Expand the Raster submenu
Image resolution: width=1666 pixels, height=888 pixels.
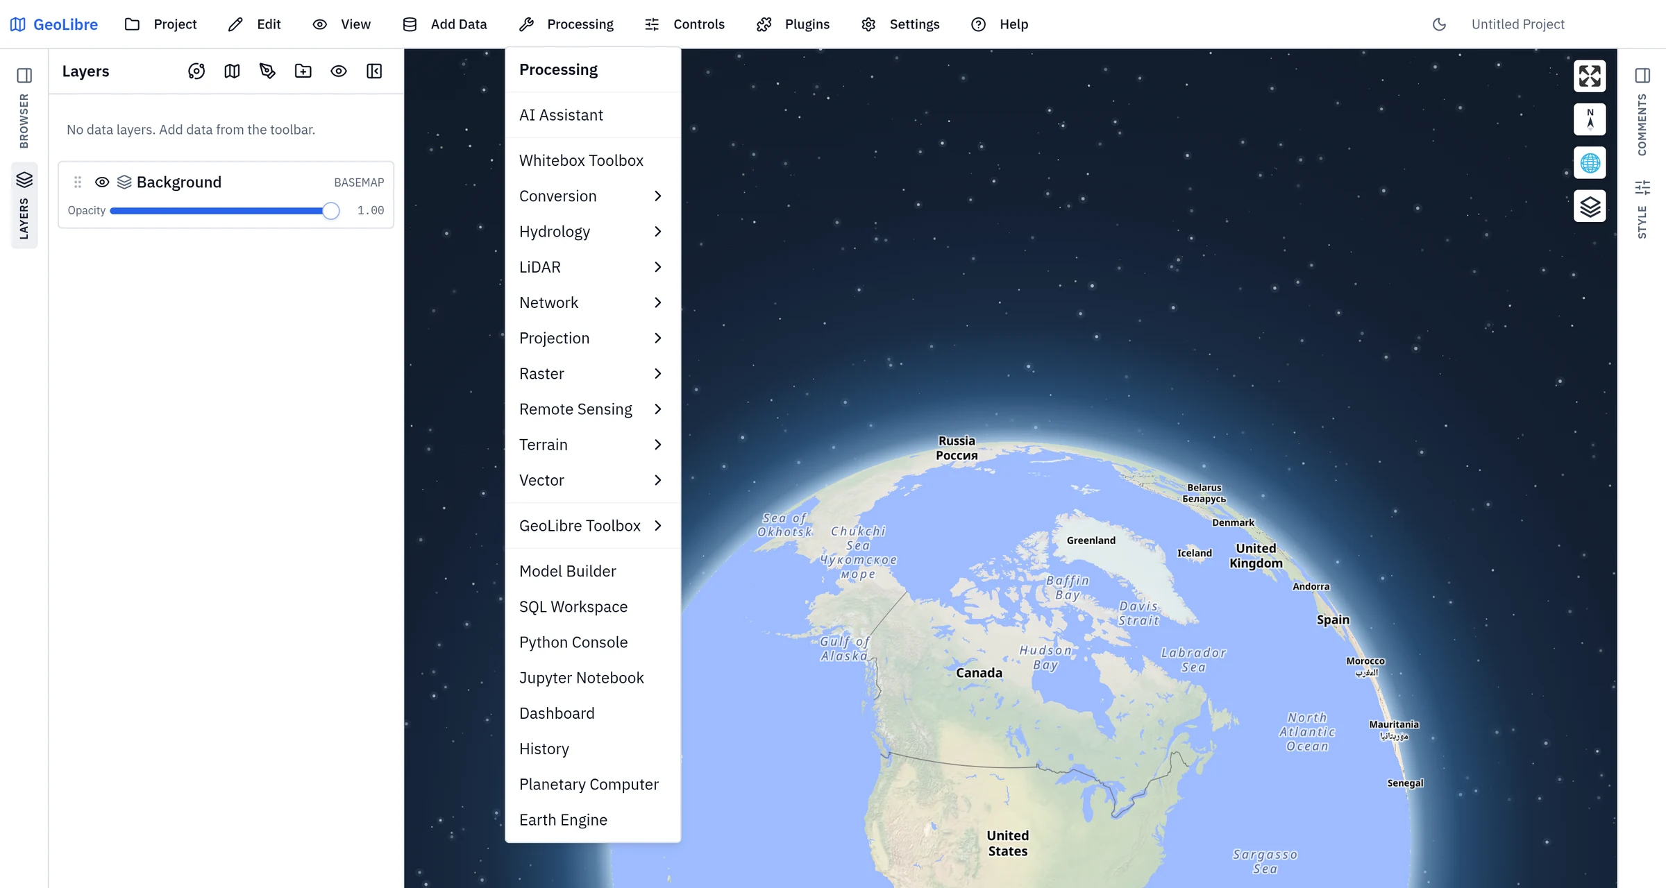[592, 374]
